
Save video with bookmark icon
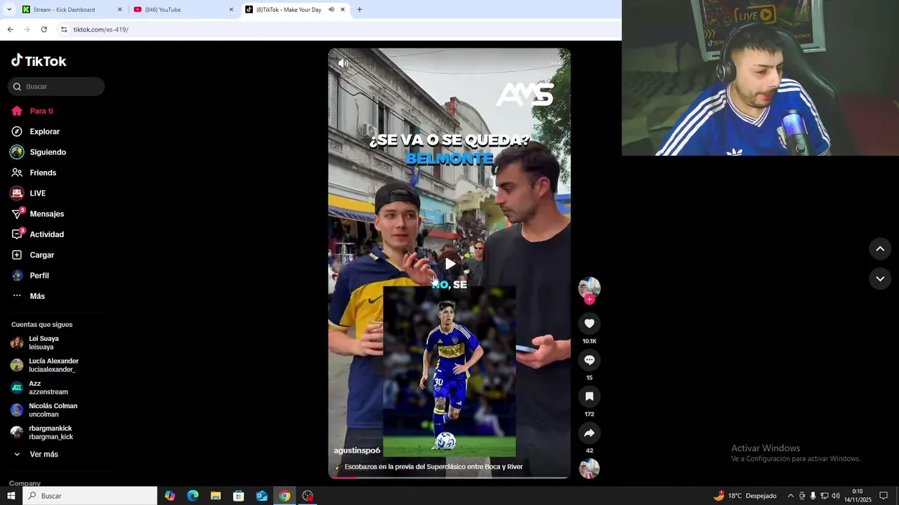(x=589, y=396)
